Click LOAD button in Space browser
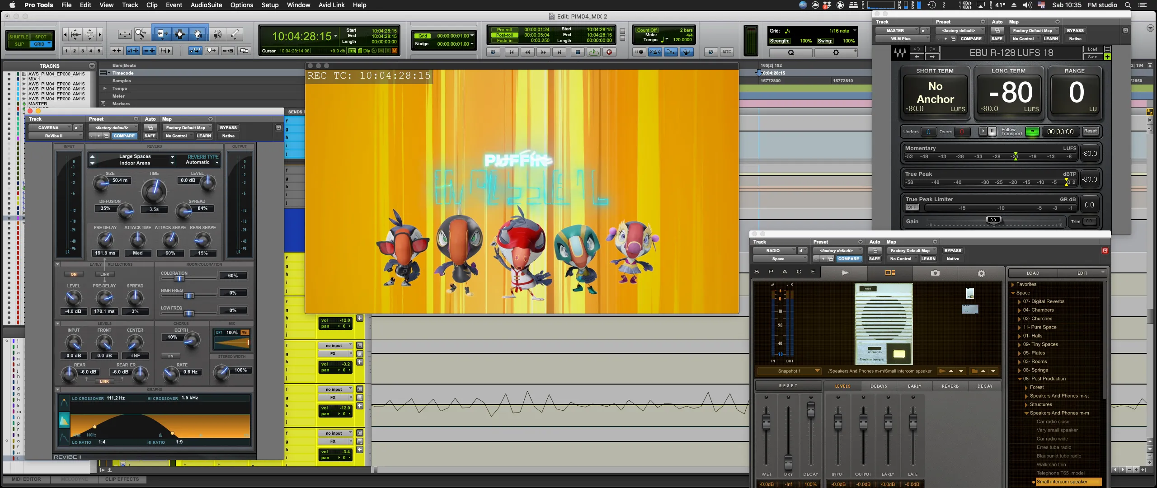 (1033, 273)
